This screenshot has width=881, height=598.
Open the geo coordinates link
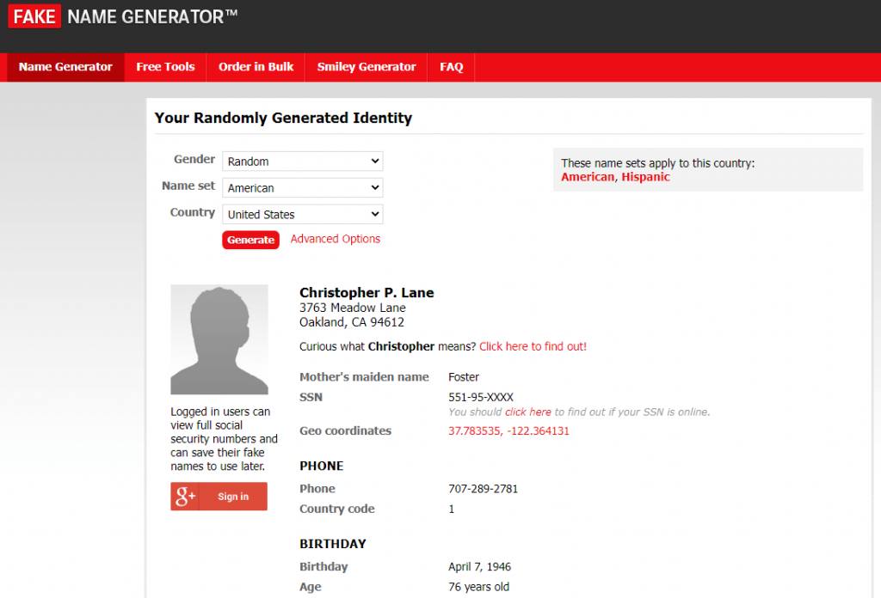pos(508,431)
